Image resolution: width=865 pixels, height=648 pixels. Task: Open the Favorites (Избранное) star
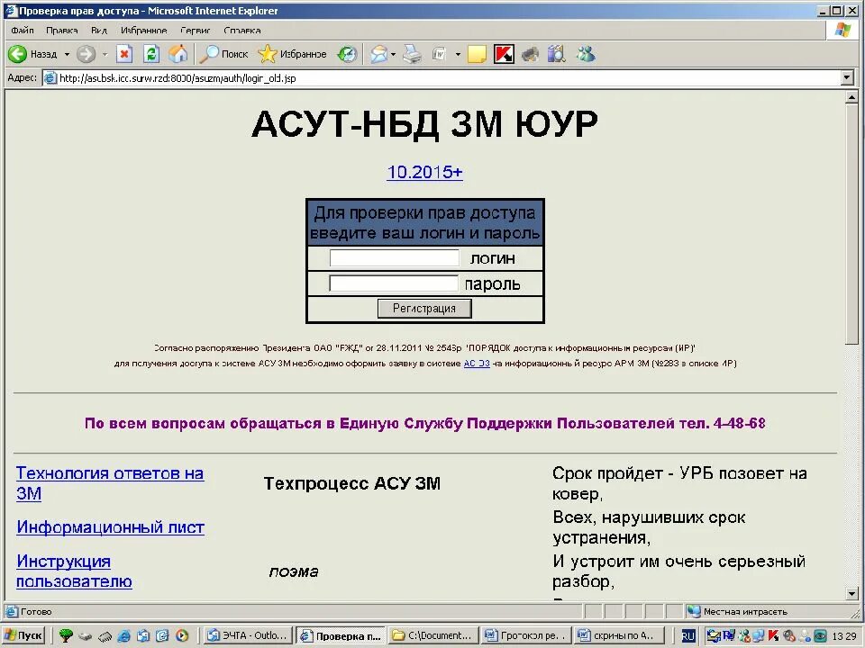[x=292, y=54]
